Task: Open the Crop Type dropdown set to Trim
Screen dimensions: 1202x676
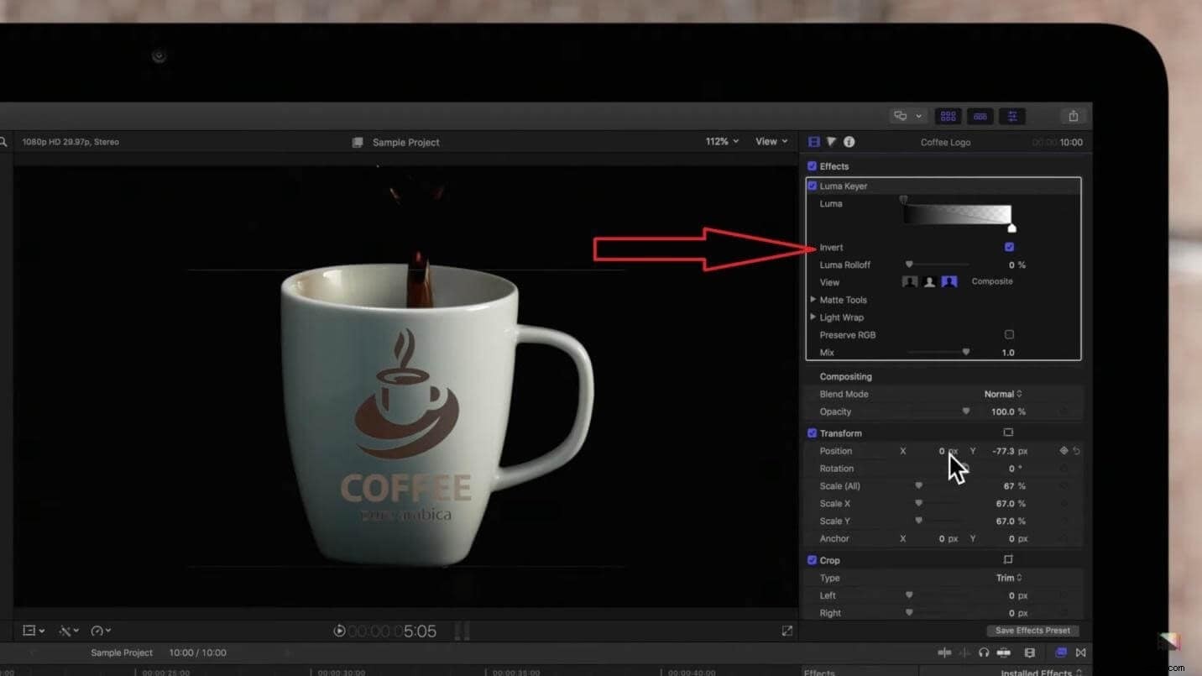Action: click(x=1008, y=578)
